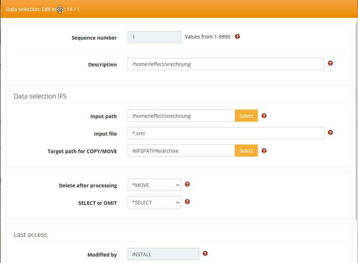Click the Modified by field showing INSTALL
Screen dimensions: 358x263
pos(163,254)
